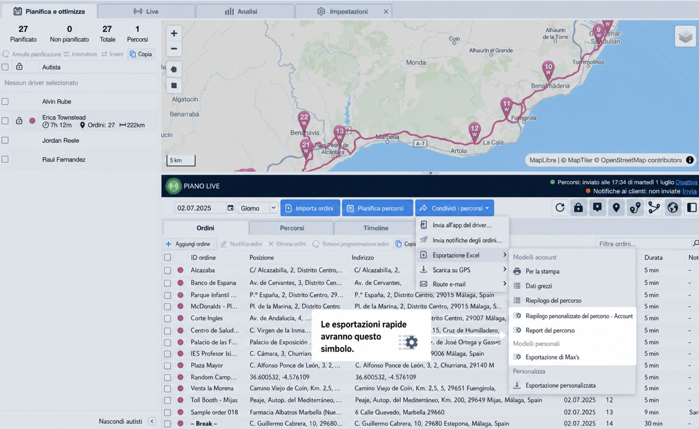Open the Giorno view dropdown
This screenshot has width=699, height=429.
point(258,208)
